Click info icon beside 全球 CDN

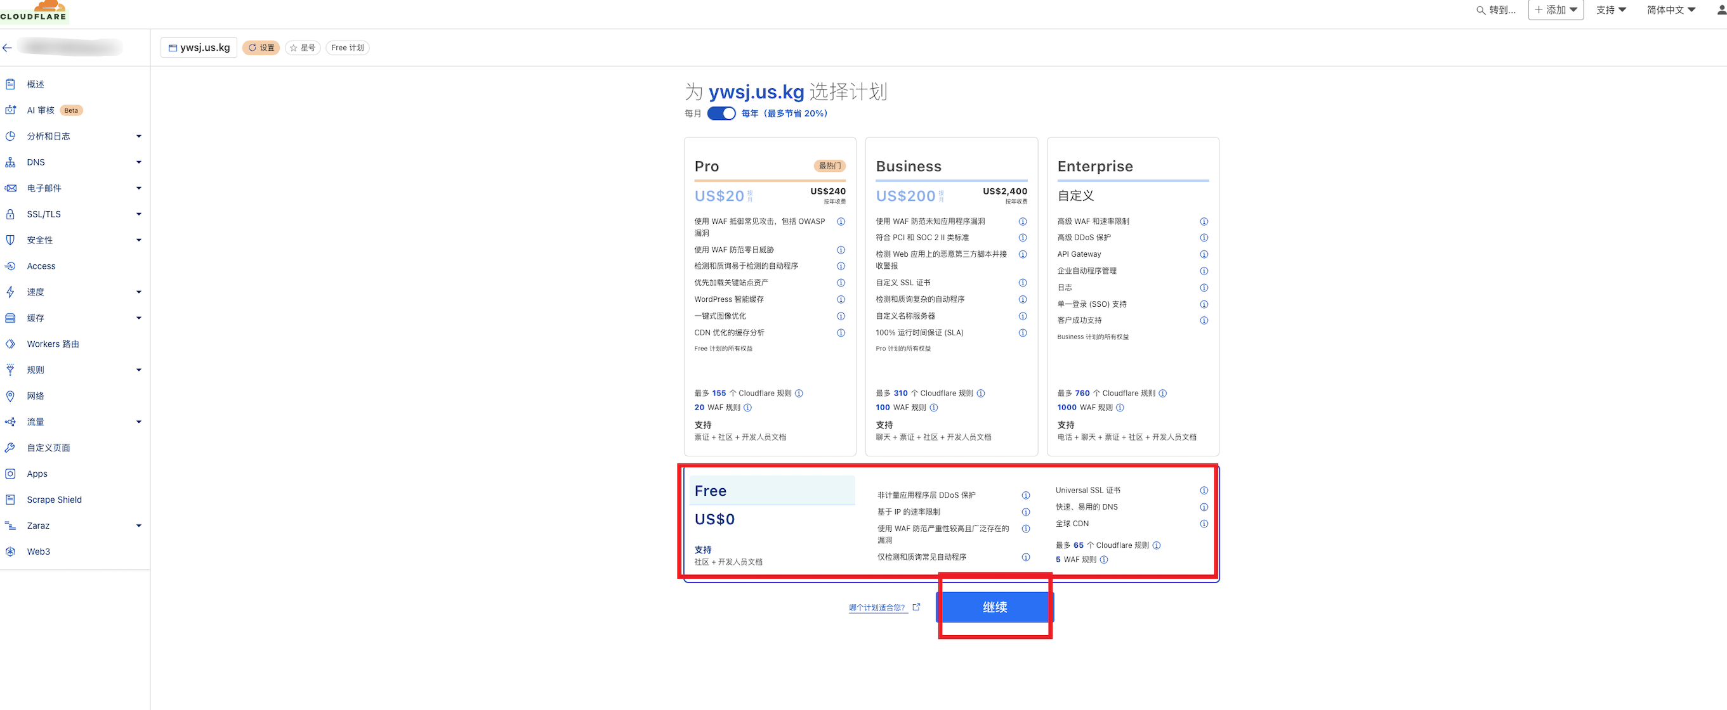1204,524
